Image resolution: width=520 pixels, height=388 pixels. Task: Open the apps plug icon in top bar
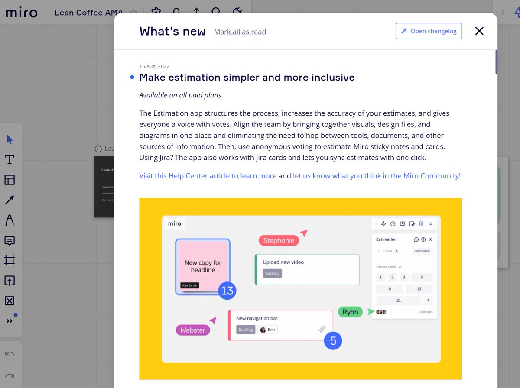coord(237,12)
